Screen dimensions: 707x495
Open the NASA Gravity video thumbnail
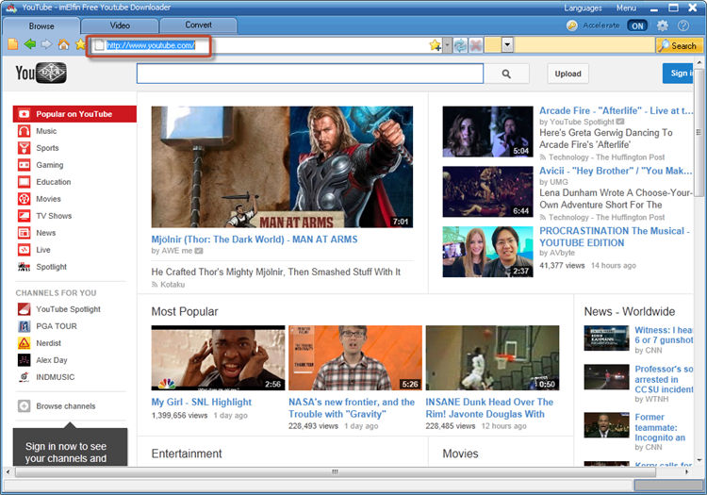355,358
